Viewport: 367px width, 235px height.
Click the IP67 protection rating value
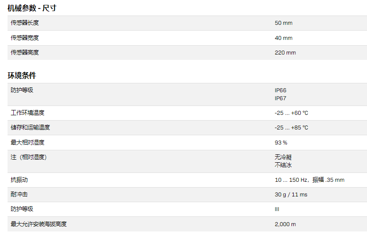(x=280, y=98)
